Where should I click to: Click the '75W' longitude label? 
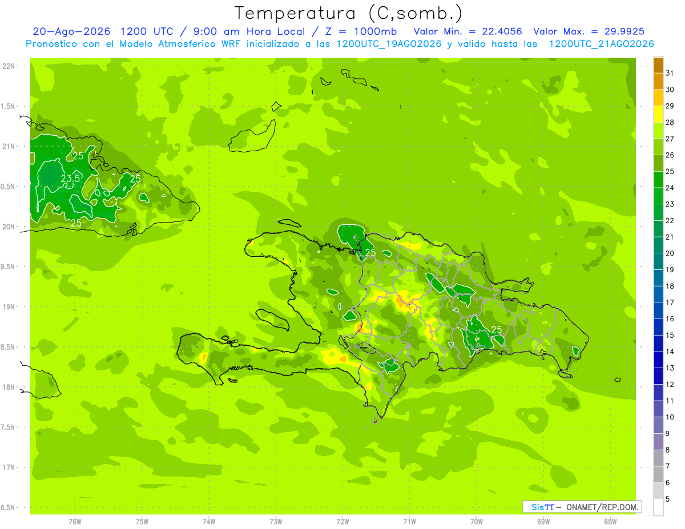[x=142, y=521]
